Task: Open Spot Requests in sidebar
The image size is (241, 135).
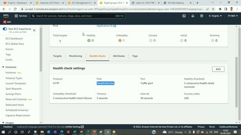Action: pyautogui.click(x=14, y=89)
